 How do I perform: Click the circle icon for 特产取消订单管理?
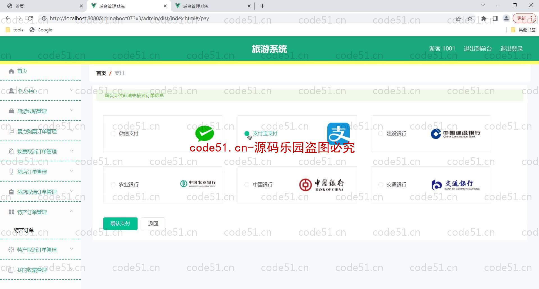pos(11,250)
